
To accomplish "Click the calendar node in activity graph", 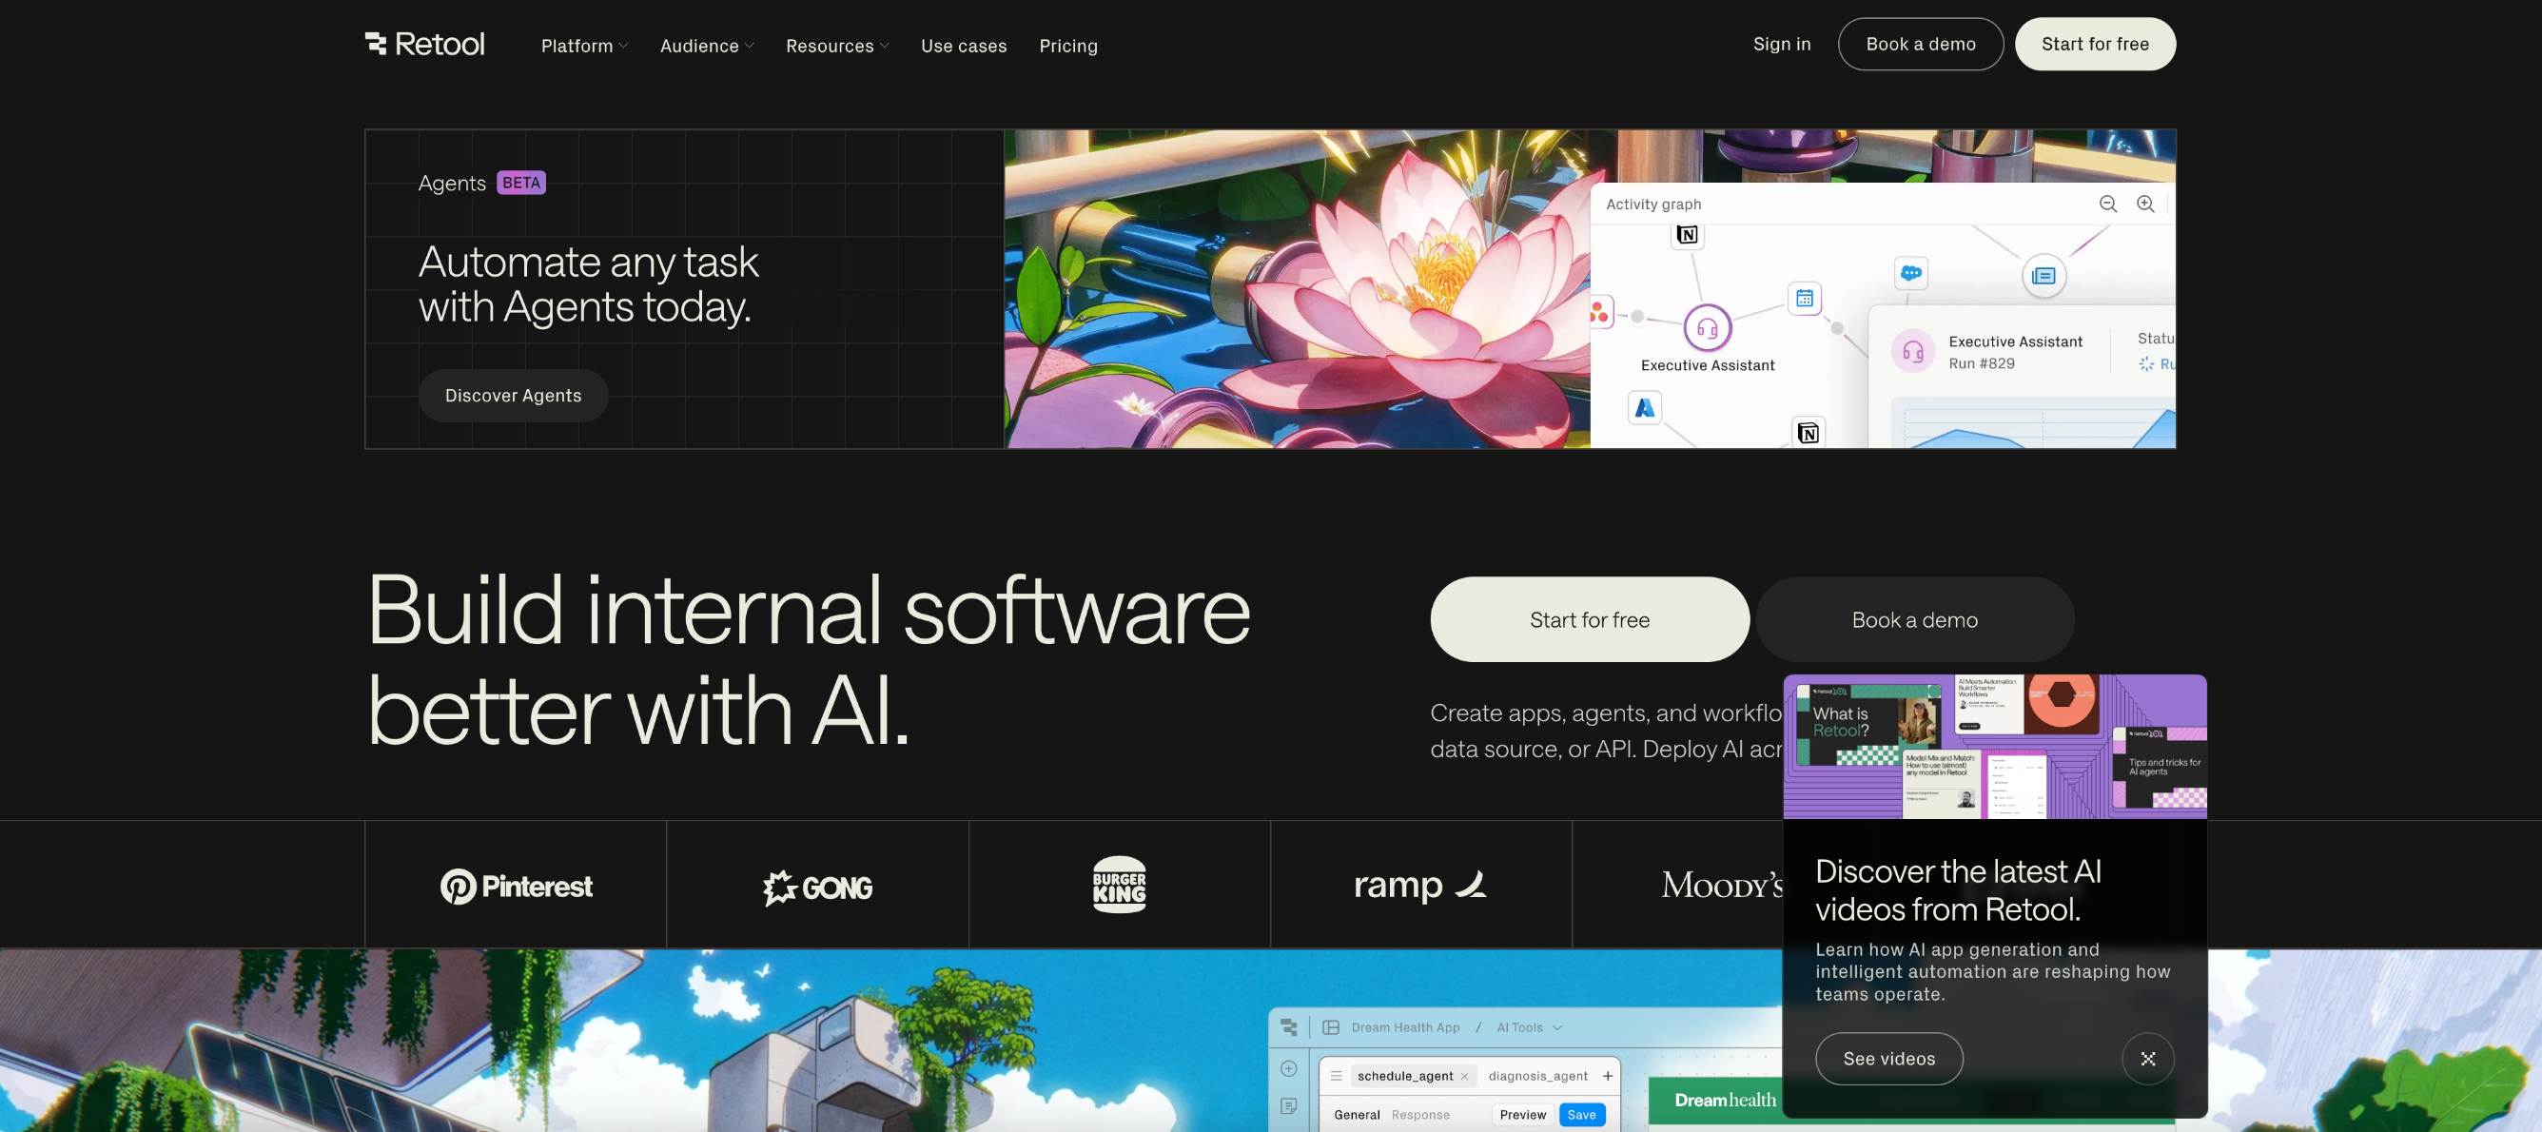I will tap(1804, 298).
